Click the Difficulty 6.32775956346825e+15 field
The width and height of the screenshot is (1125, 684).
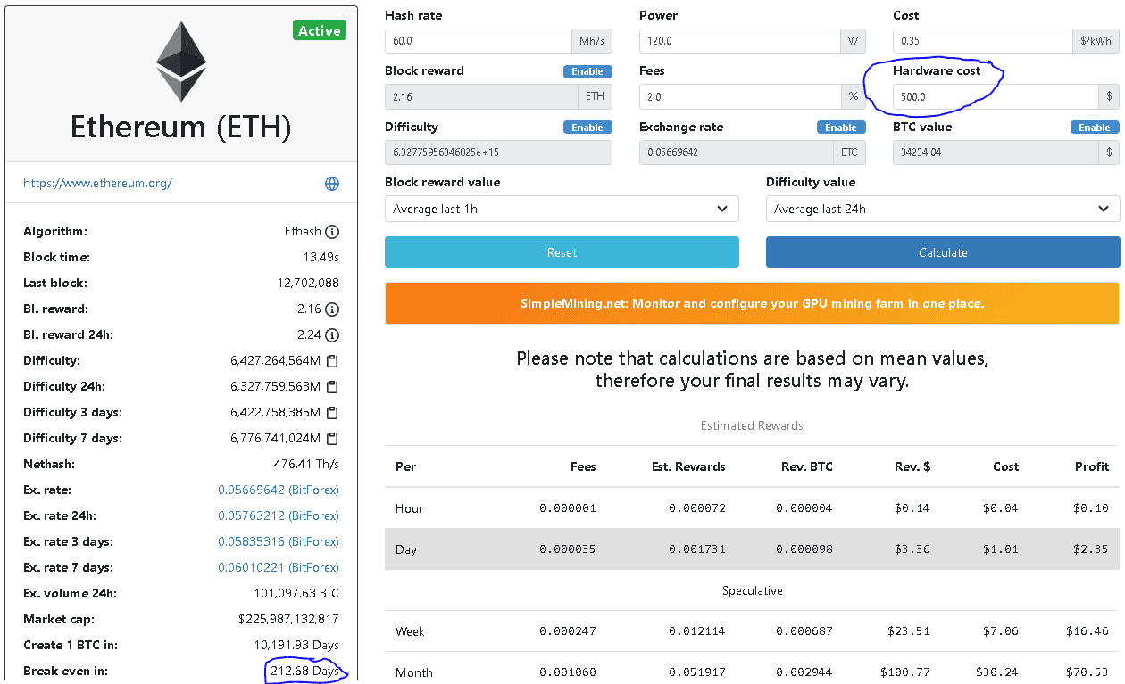(498, 152)
